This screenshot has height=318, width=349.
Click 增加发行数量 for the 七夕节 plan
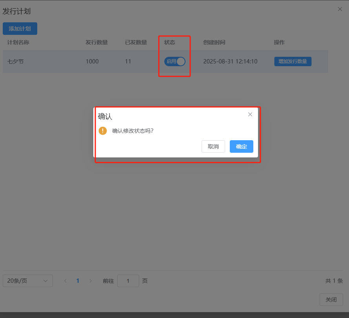tap(293, 61)
